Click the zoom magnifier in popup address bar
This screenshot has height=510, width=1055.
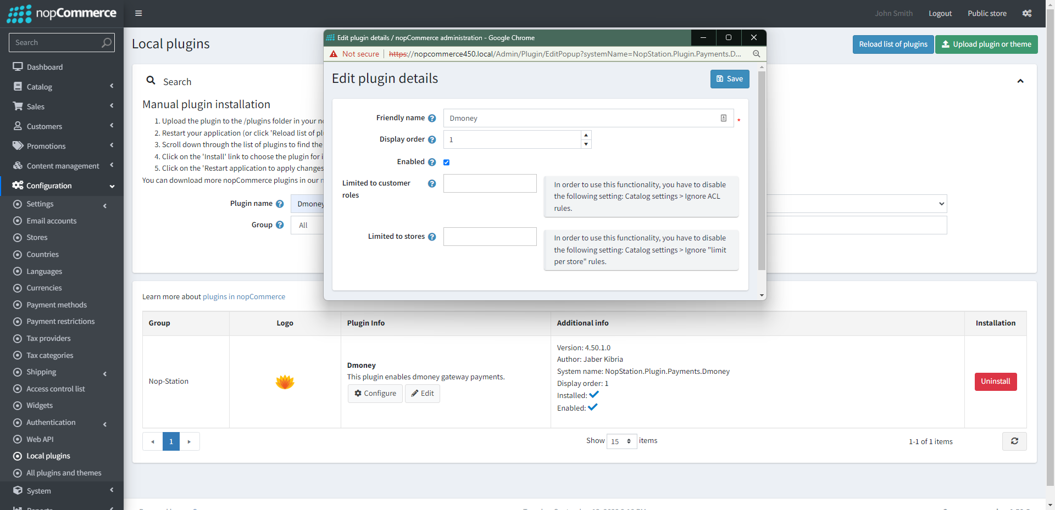(x=756, y=54)
